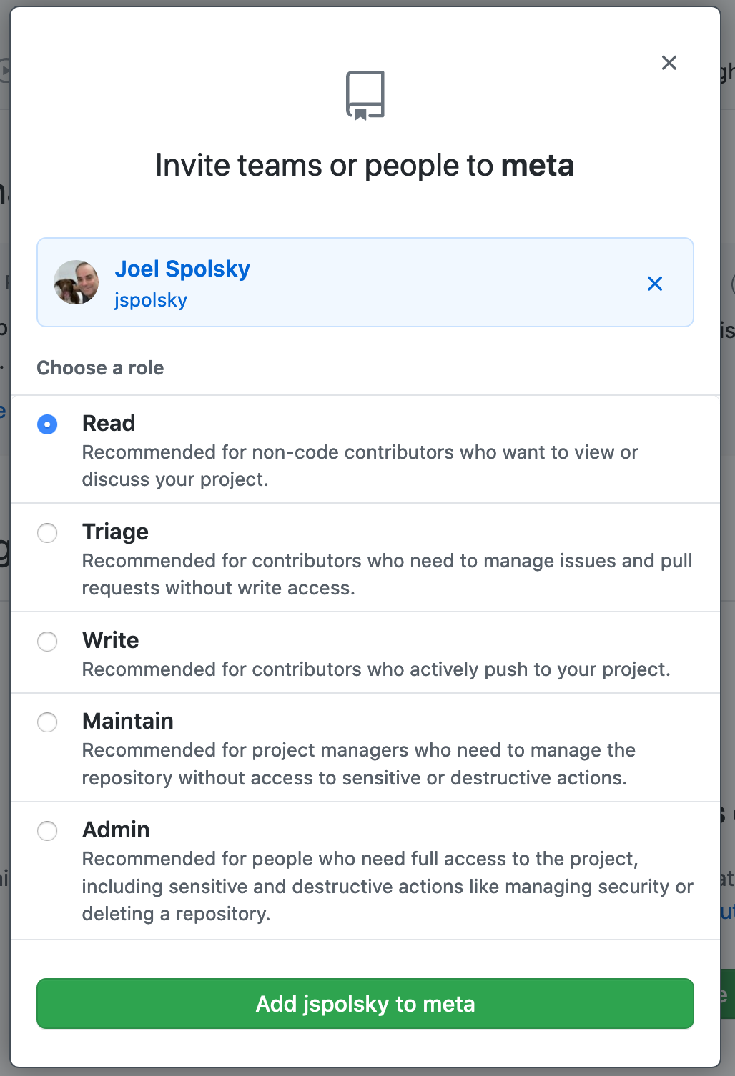Screen dimensions: 735x1076
Task: Select the Admin role radio button
Action: coord(47,831)
